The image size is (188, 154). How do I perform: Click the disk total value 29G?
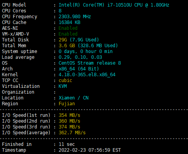[63, 40]
